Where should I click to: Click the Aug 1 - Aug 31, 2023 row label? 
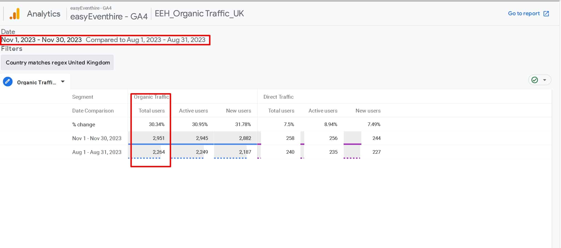point(97,152)
